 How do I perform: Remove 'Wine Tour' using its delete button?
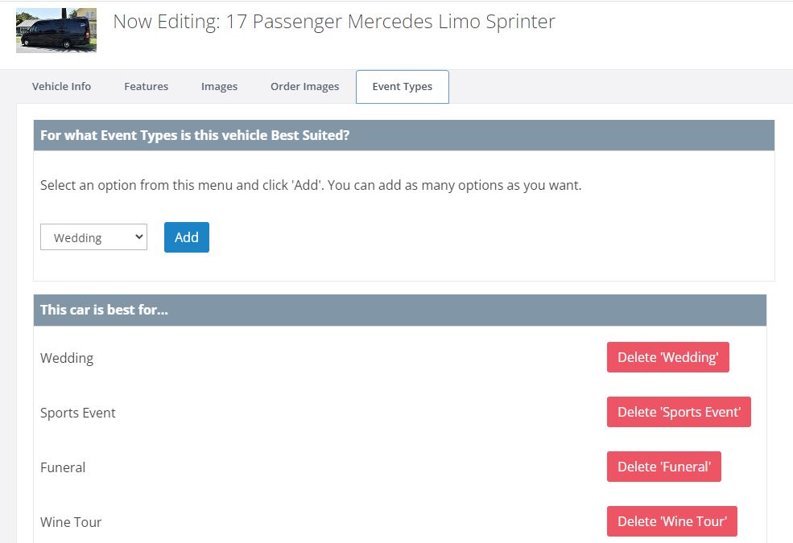[671, 520]
